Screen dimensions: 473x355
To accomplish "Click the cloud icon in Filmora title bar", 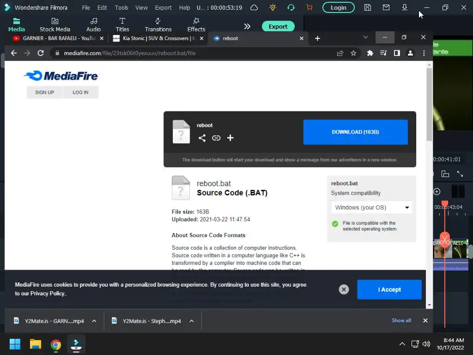I will pos(254,7).
